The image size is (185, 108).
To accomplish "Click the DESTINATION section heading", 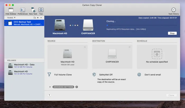I will 98,41.
